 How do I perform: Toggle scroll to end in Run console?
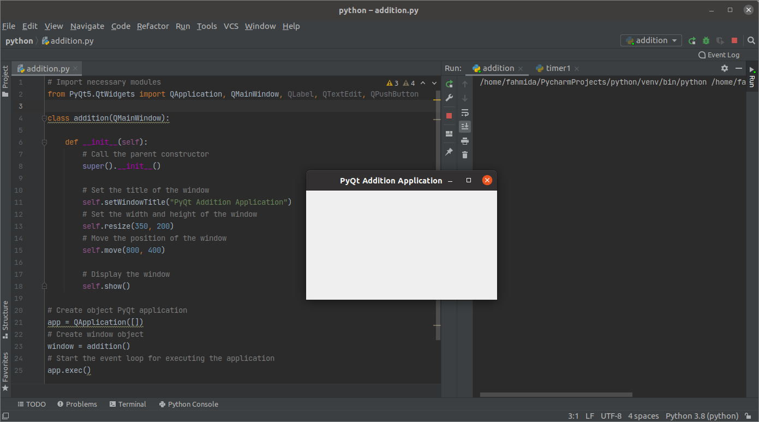click(x=465, y=127)
